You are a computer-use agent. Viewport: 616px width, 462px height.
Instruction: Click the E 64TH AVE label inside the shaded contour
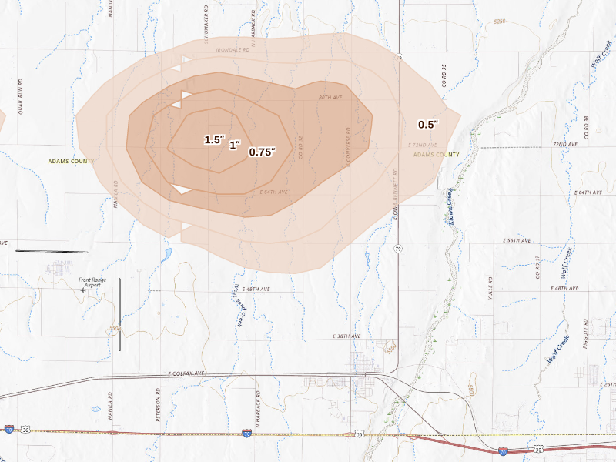[274, 192]
